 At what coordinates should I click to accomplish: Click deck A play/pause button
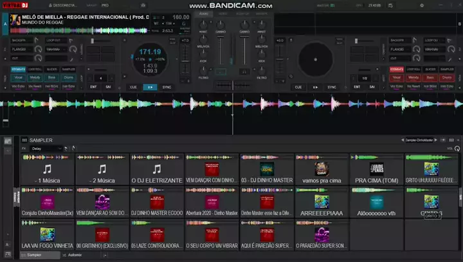point(150,88)
